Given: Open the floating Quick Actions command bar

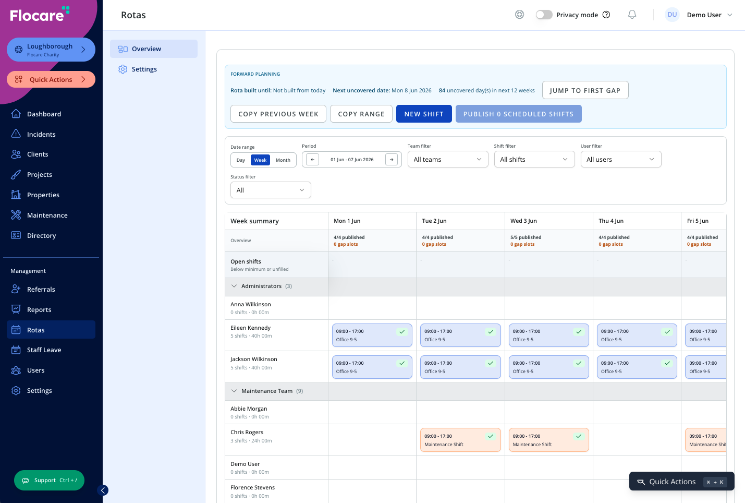Looking at the screenshot, I should pyautogui.click(x=681, y=482).
